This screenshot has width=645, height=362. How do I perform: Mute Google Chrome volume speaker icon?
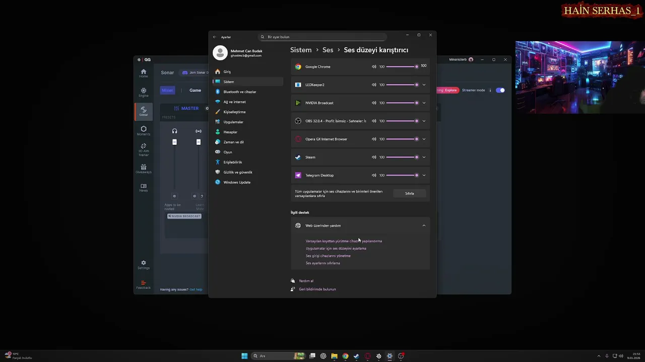click(374, 66)
